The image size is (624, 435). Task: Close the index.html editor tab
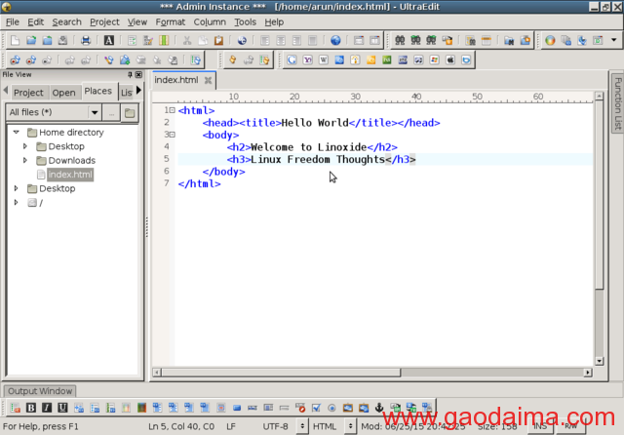(x=208, y=80)
